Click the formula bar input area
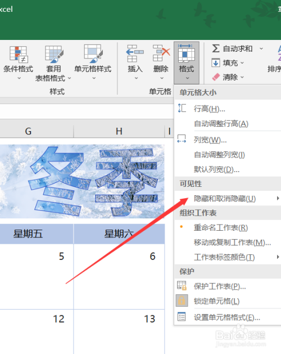Screen dimensions: 281x354 87,111
